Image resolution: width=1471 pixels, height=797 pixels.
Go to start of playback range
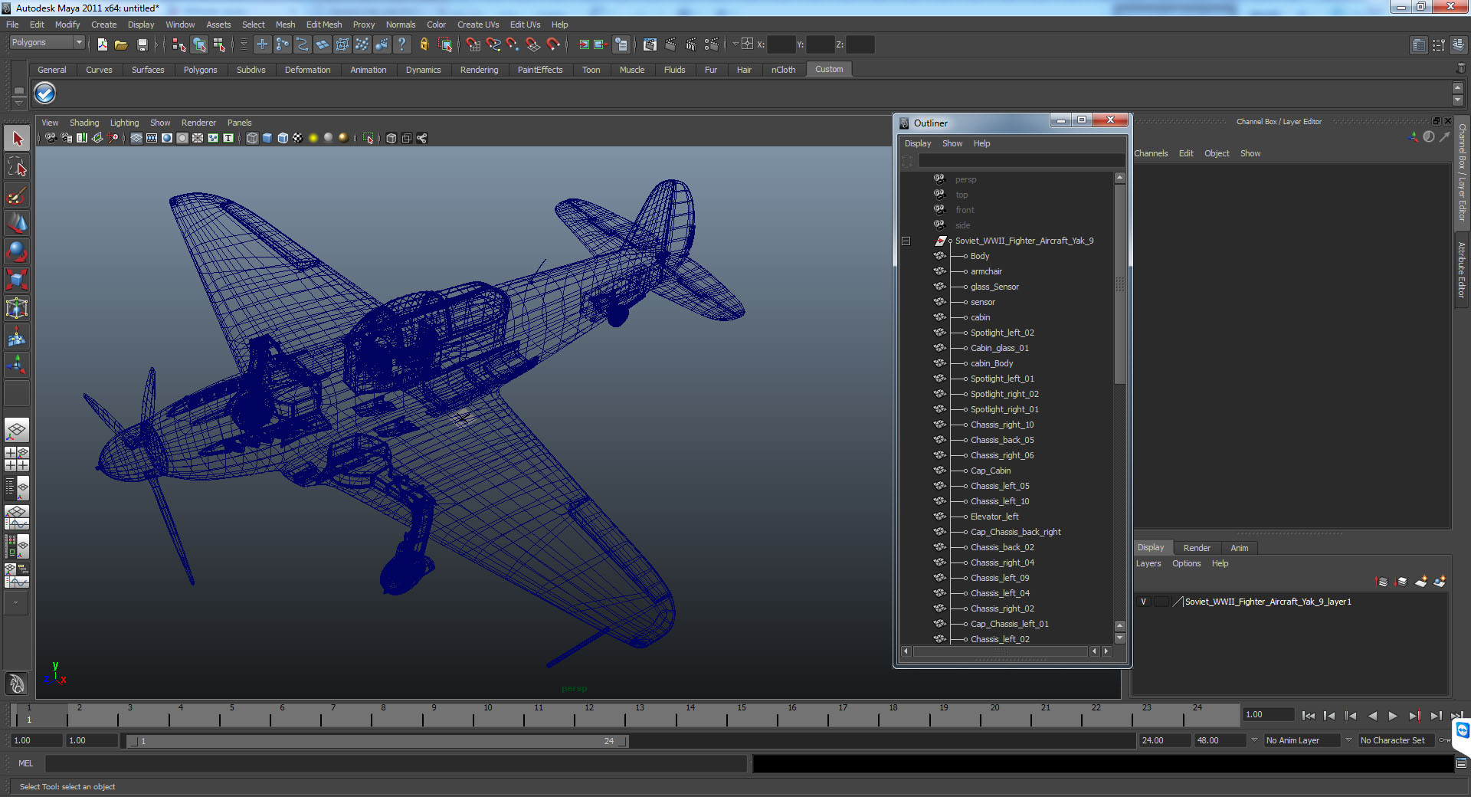(x=1308, y=716)
